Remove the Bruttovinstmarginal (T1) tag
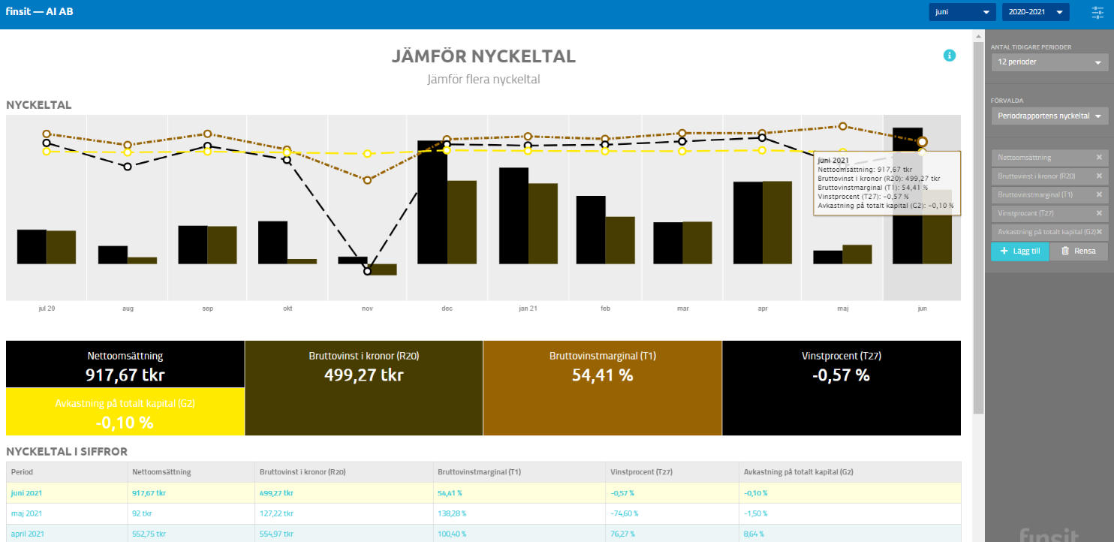The width and height of the screenshot is (1114, 542). click(x=1099, y=195)
